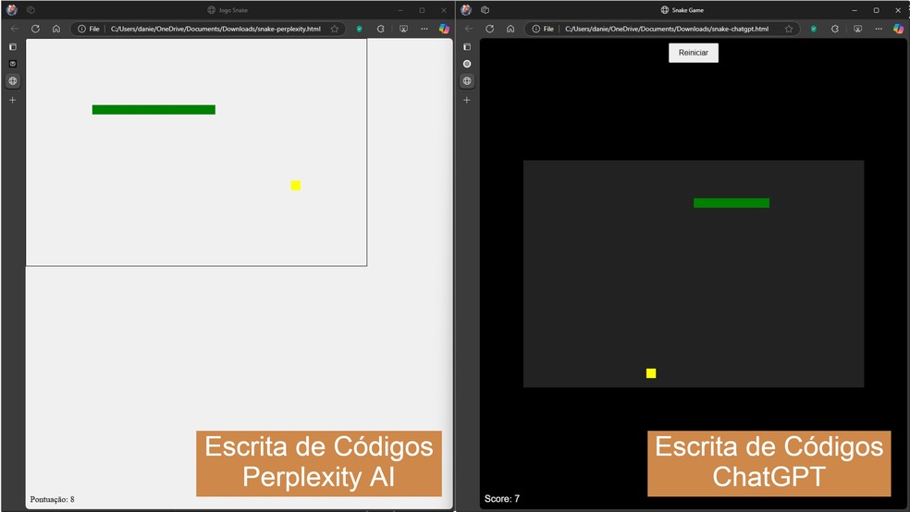The image size is (910, 512).
Task: Bookmark the snake-perplexity.html page
Action: [x=335, y=29]
